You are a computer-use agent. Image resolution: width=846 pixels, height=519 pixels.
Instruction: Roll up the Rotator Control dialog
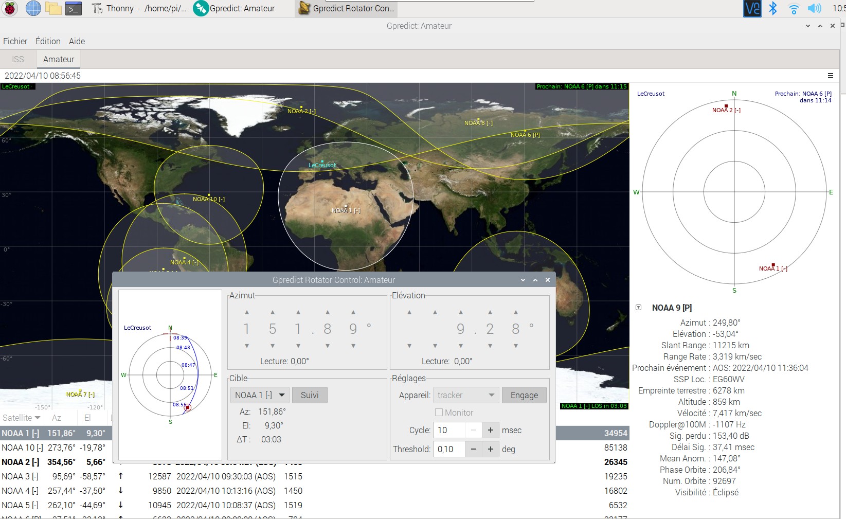click(523, 280)
